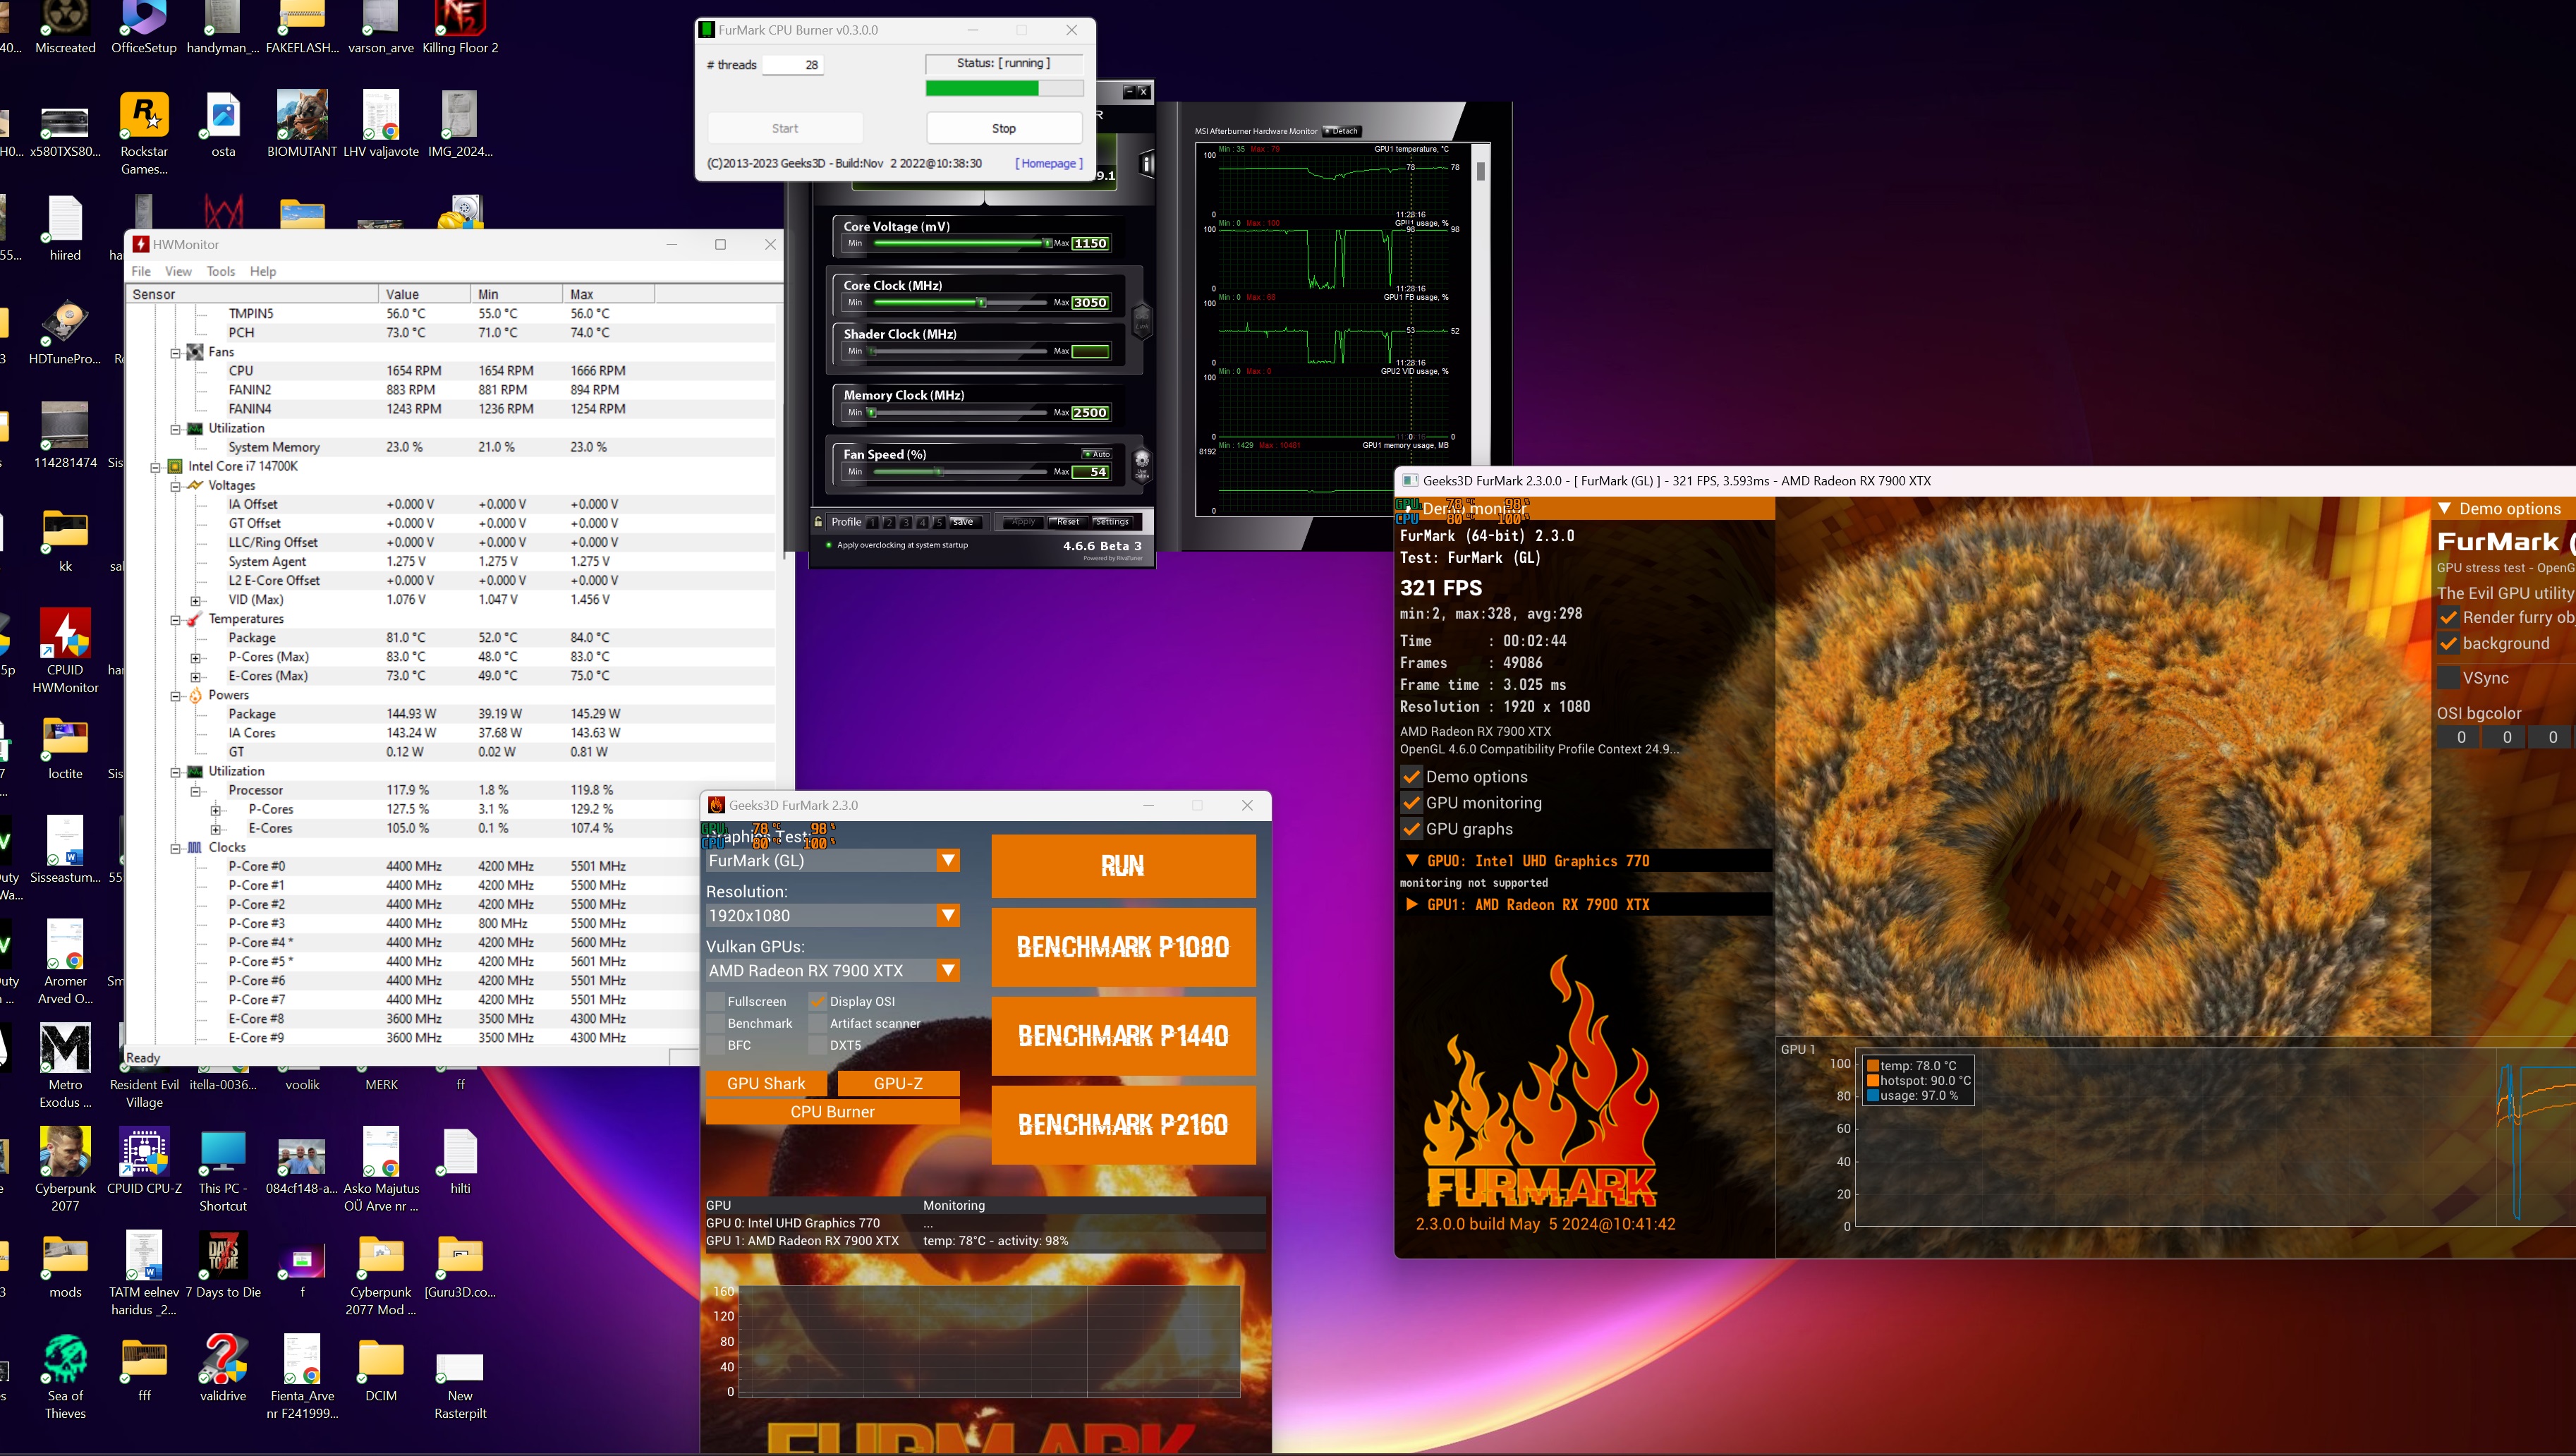Viewport: 2576px width, 1456px height.
Task: Toggle the fan speed Auto button
Action: pyautogui.click(x=1097, y=454)
